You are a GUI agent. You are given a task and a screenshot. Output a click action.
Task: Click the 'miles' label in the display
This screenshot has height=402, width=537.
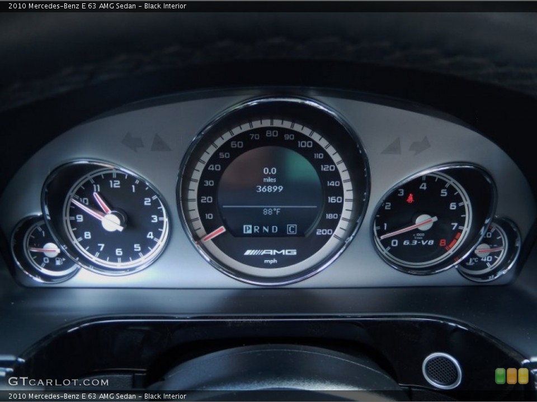click(x=270, y=180)
